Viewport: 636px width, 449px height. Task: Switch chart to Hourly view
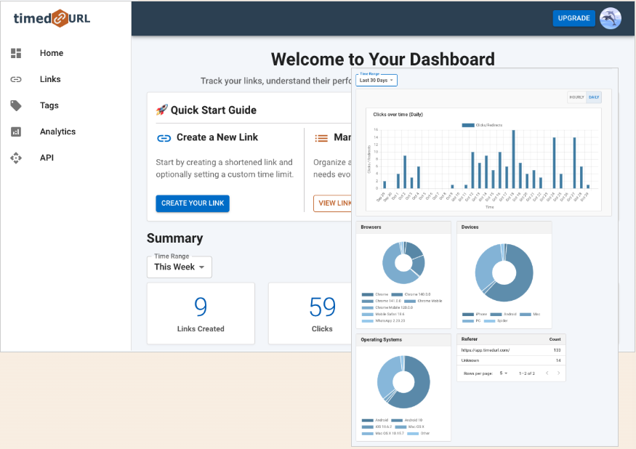(x=576, y=97)
